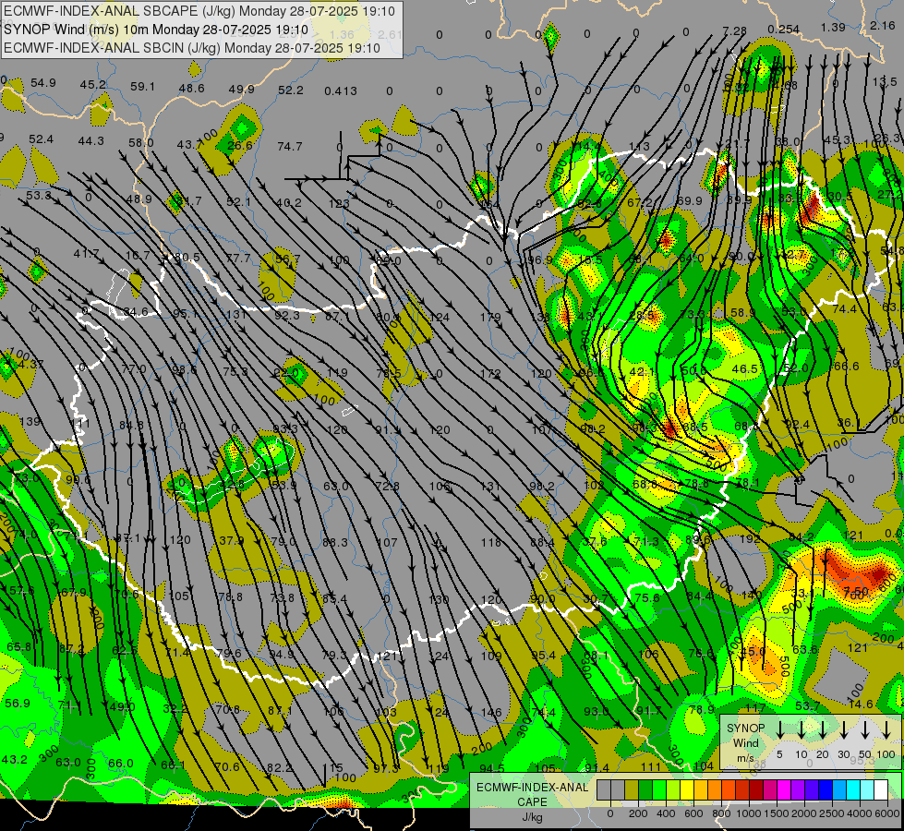Click the 1500 tick label on color scale

click(x=777, y=813)
